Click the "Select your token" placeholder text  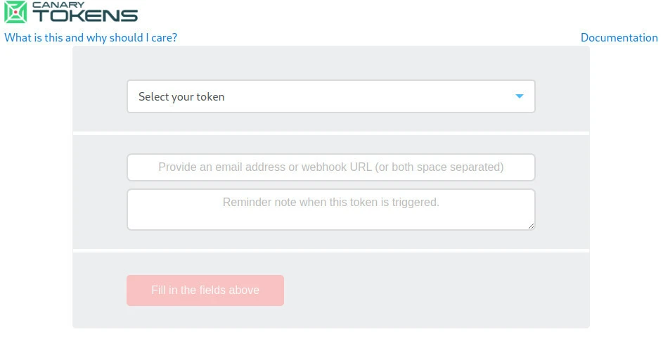(x=181, y=97)
